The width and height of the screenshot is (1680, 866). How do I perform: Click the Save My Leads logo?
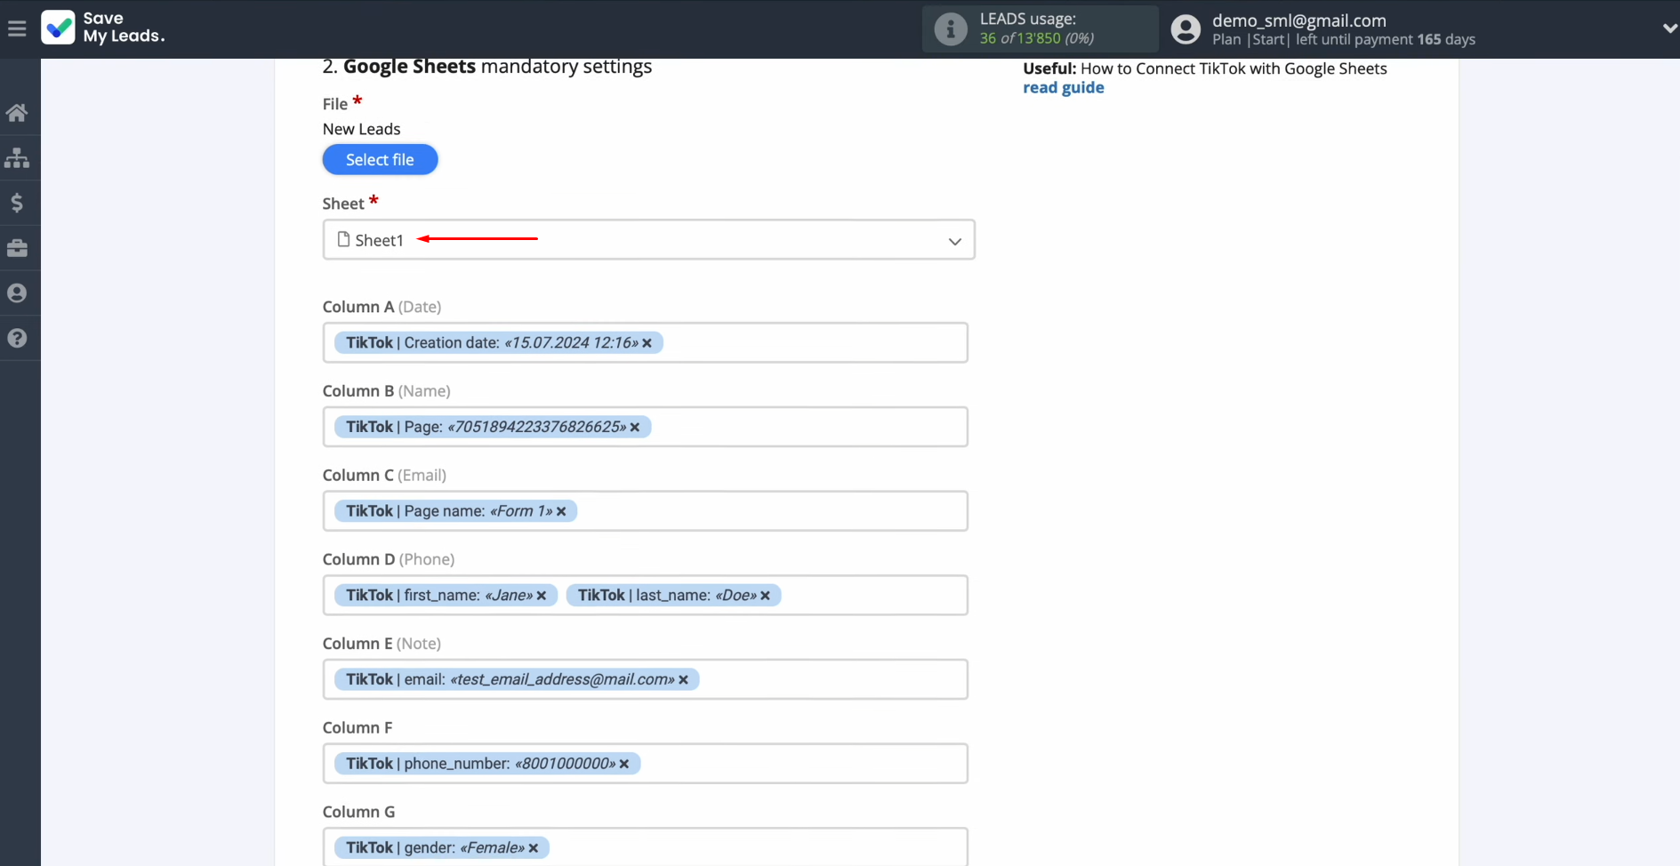(x=103, y=28)
